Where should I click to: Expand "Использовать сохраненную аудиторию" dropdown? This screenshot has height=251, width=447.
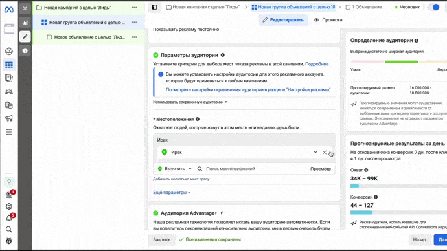click(190, 102)
